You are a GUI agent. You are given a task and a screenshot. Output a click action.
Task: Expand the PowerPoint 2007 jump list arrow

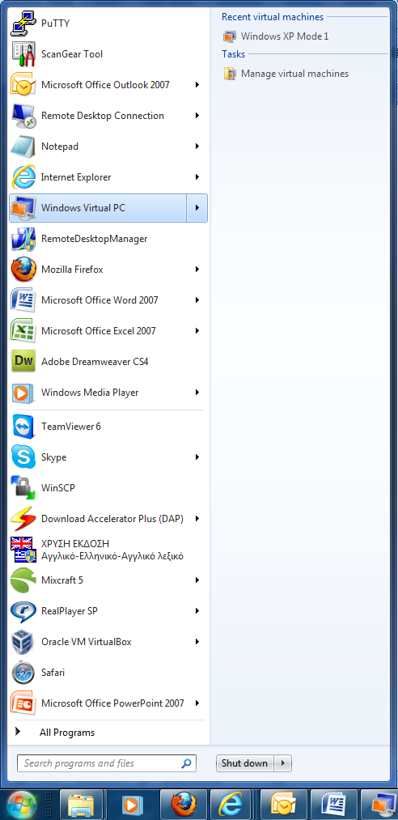click(197, 703)
